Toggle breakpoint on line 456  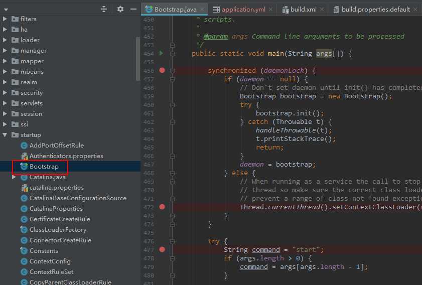162,71
